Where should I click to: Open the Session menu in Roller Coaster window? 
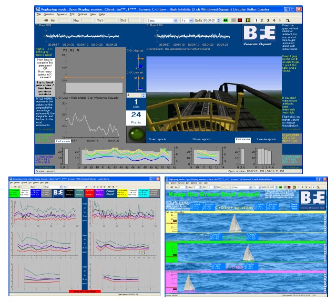[x=49, y=14]
